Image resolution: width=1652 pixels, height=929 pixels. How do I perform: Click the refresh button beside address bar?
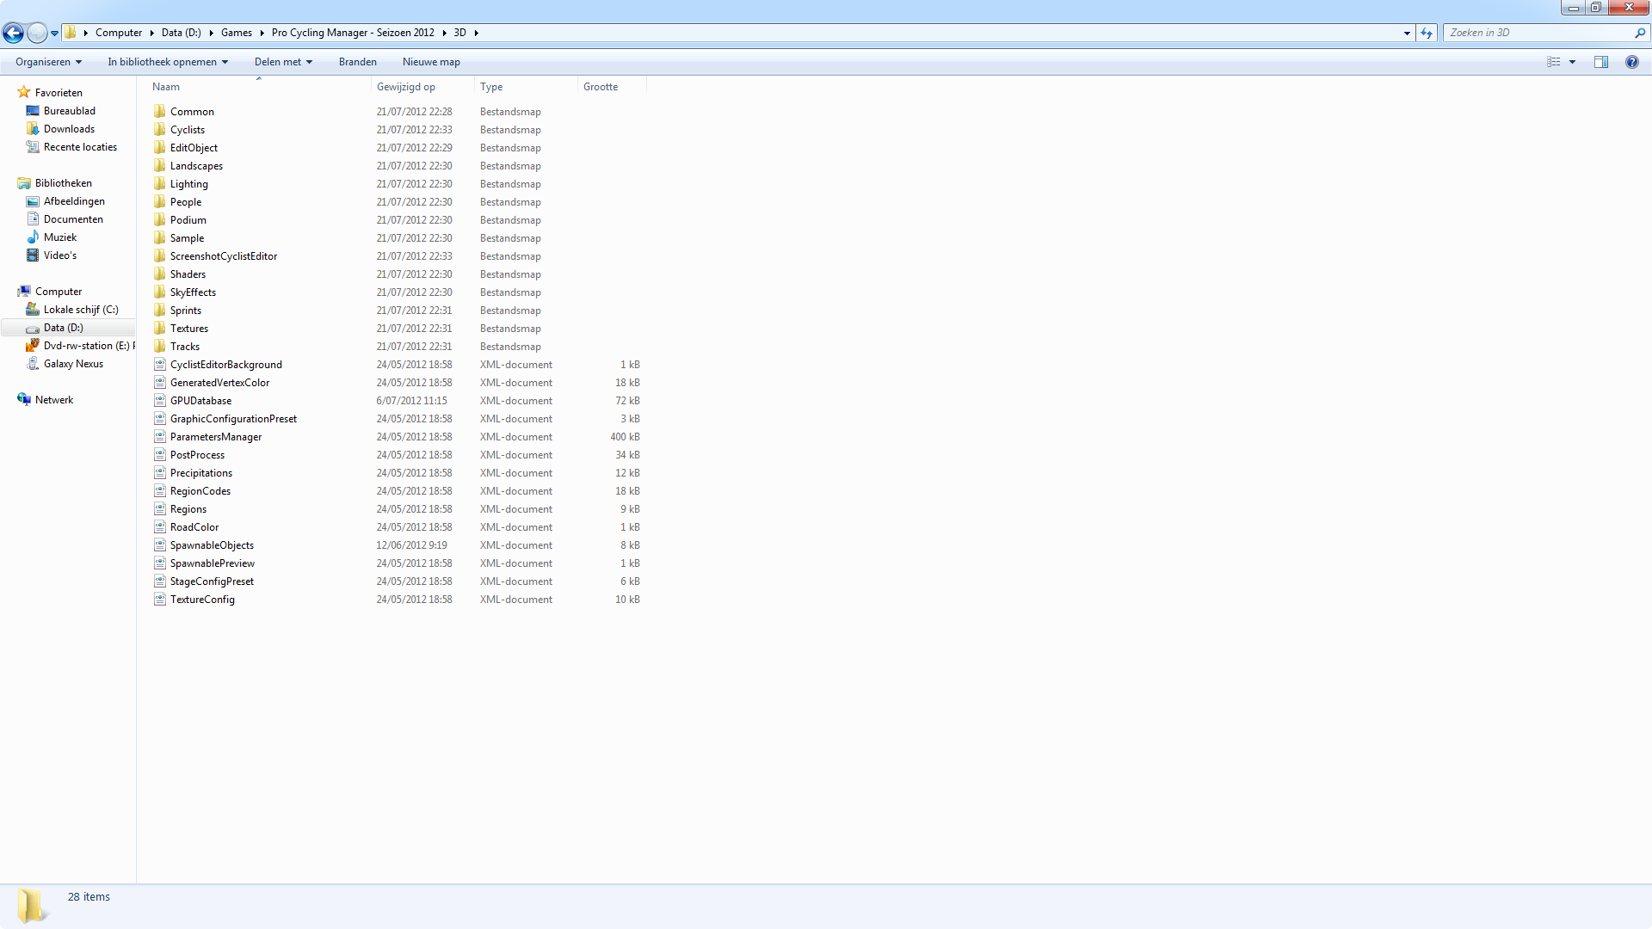coord(1427,33)
